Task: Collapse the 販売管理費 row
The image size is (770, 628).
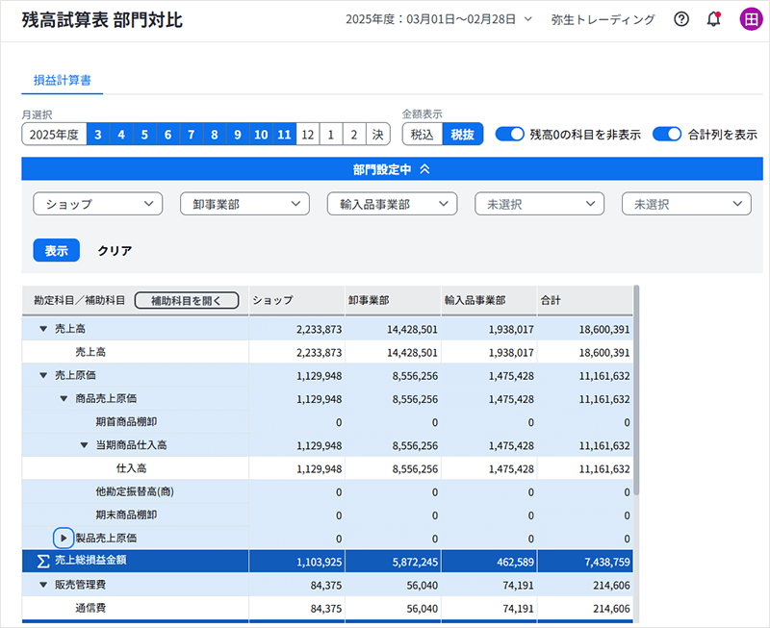Action: tap(43, 585)
